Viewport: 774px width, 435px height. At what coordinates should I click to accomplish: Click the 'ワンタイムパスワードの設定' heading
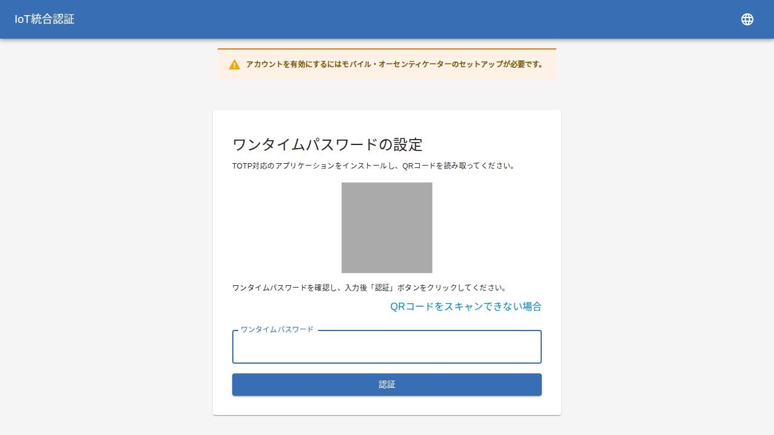pos(327,144)
